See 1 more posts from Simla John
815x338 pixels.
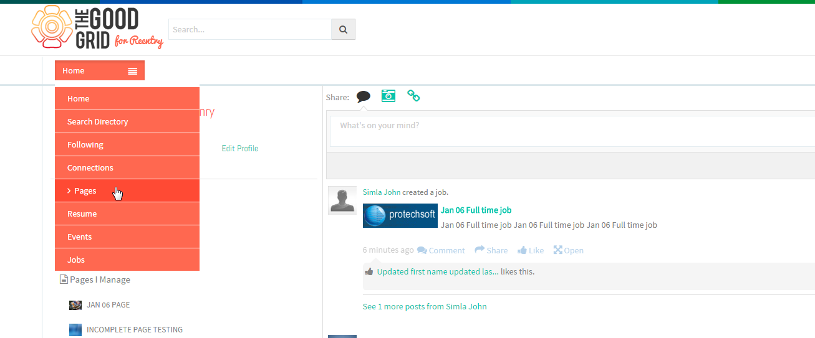425,306
